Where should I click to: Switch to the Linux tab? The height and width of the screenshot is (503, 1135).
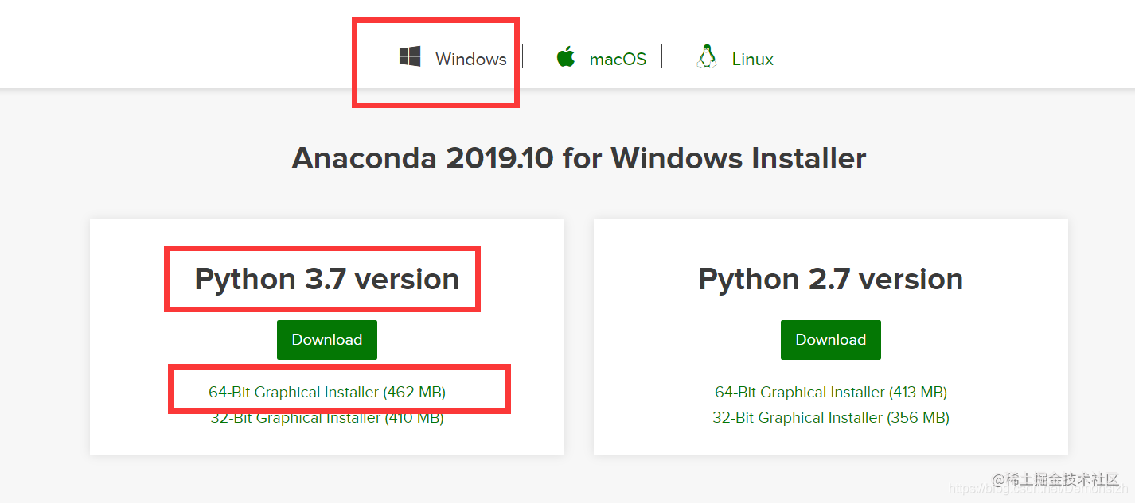coord(751,58)
